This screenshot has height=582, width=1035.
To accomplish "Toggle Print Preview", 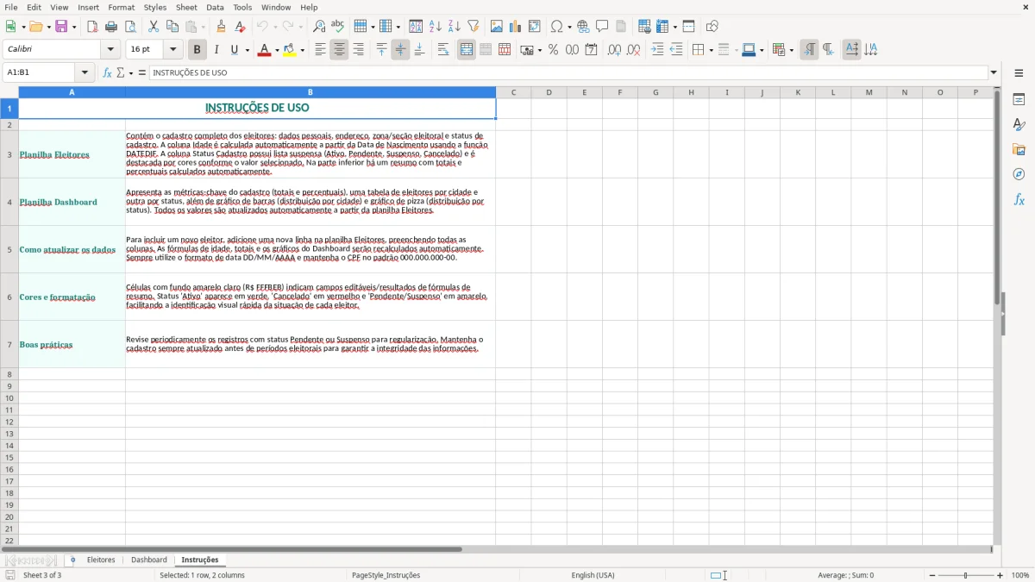I will (x=130, y=27).
